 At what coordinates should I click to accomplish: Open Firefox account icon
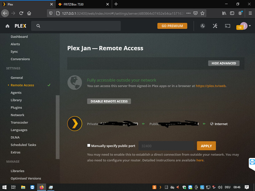[240, 13]
